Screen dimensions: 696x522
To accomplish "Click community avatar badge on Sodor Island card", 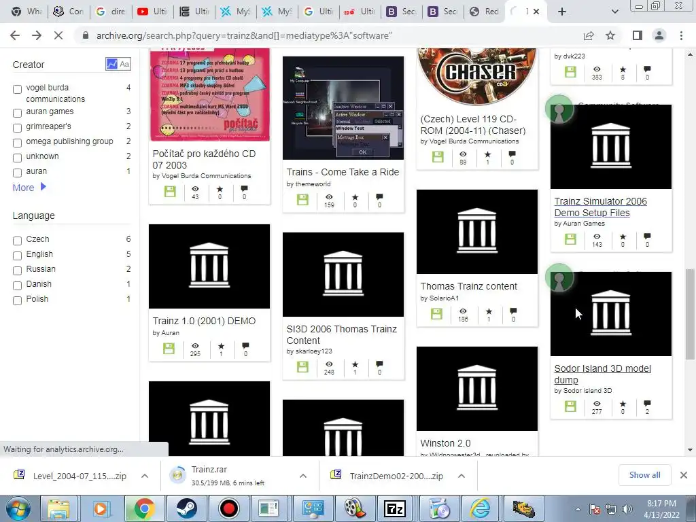I will pyautogui.click(x=559, y=278).
